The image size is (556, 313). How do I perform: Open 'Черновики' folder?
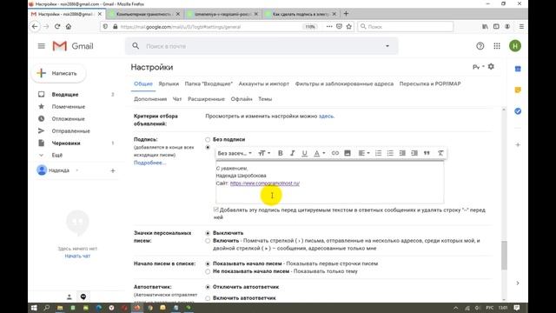(66, 143)
